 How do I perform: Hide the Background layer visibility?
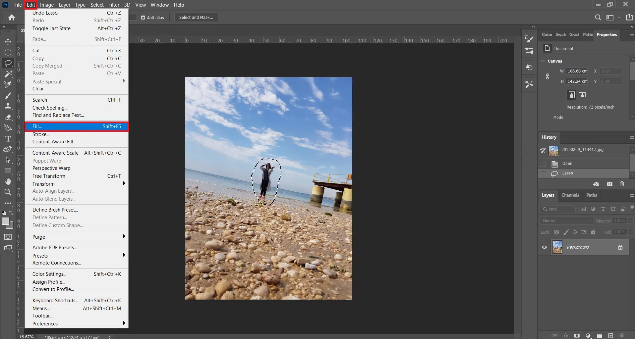point(544,247)
